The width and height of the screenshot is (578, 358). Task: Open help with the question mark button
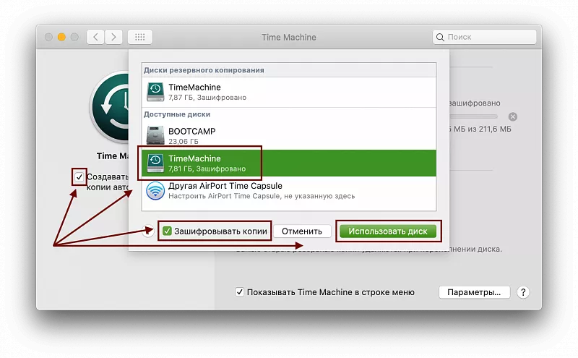coord(523,292)
